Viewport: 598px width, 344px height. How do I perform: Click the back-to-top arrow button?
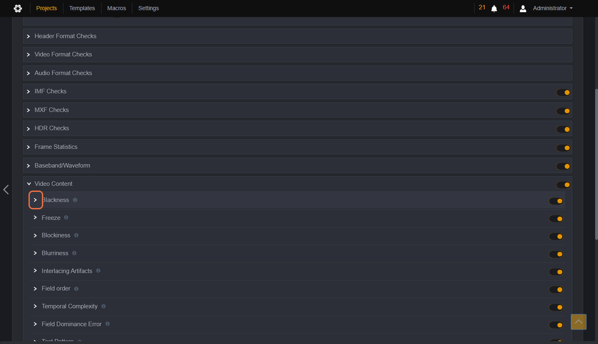pos(579,322)
